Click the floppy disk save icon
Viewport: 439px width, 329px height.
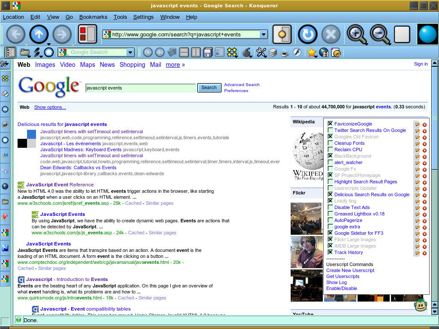[208, 52]
